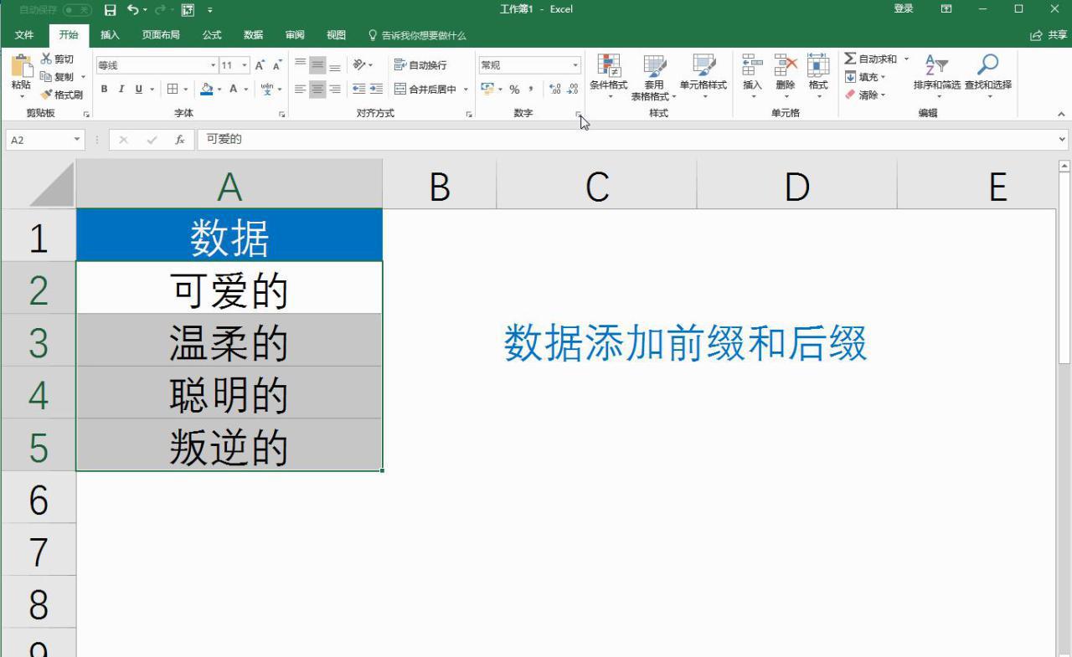Click the Copy (复制) button
The height and width of the screenshot is (657, 1072).
point(58,77)
